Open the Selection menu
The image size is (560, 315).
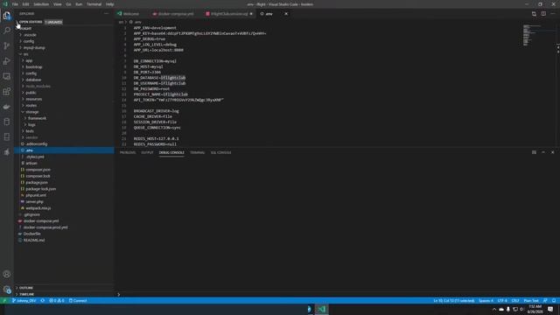coord(41,4)
